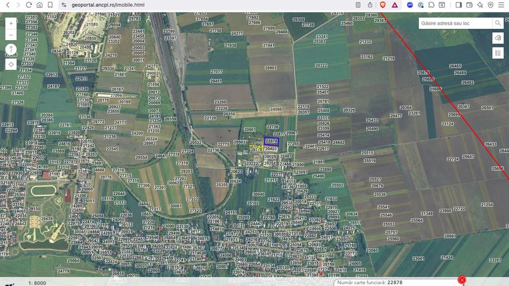Viewport: 509px width, 286px height.
Task: Click parcel label 29554
Action: (x=141, y=157)
